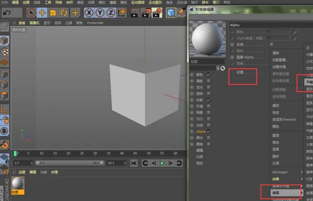
Task: Click the 0 F start frame field
Action: point(23,163)
